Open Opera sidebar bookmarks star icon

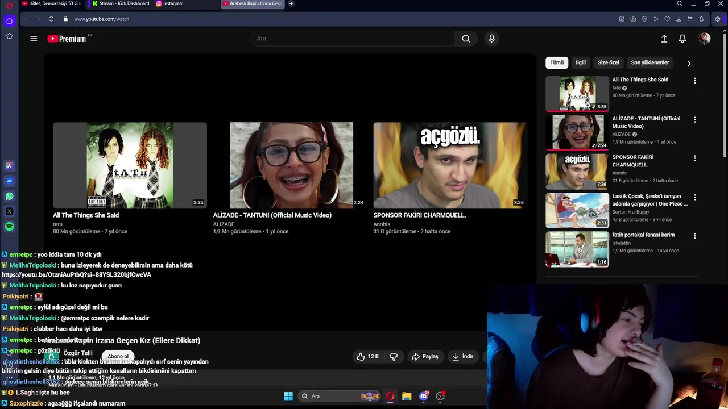coord(9,36)
